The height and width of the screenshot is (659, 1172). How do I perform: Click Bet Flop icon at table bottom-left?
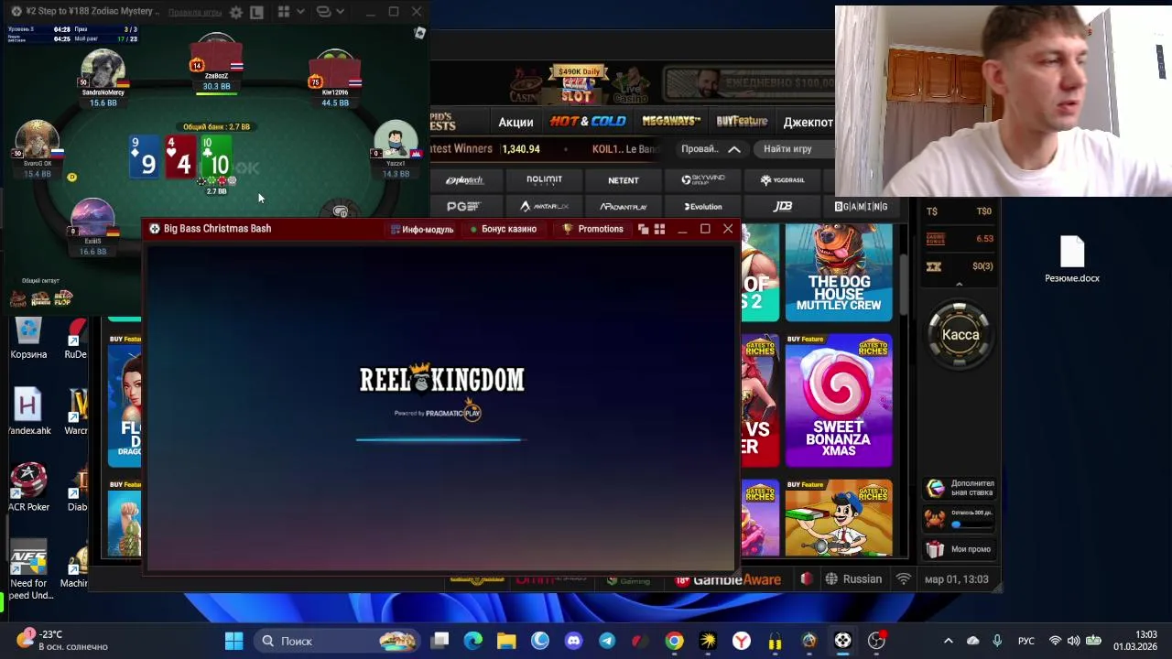point(63,297)
